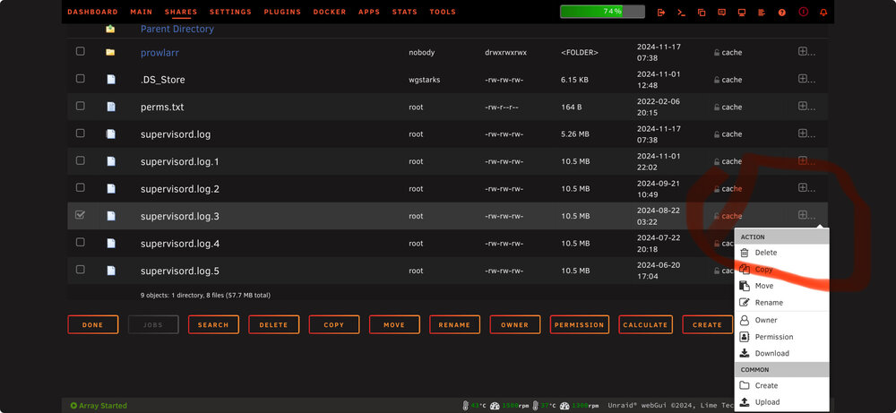Click the supervisord.log.4 file name
The height and width of the screenshot is (413, 896).
(180, 244)
